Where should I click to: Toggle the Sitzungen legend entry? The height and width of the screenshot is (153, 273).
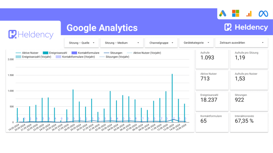click(113, 53)
